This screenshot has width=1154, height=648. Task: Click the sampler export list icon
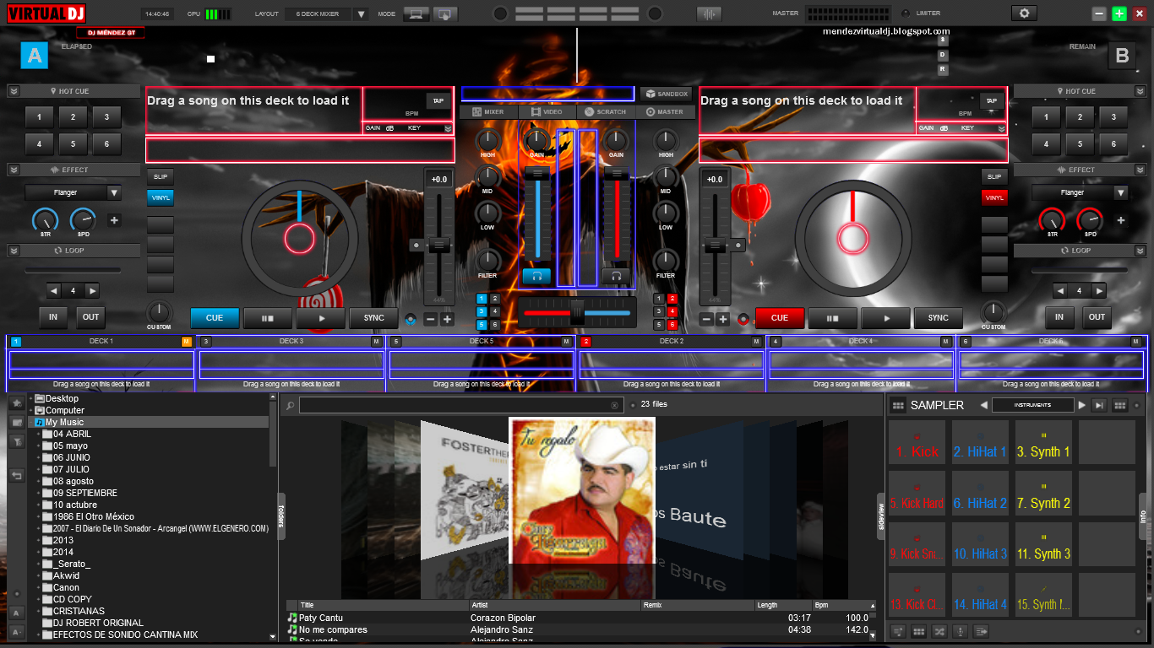(x=981, y=631)
